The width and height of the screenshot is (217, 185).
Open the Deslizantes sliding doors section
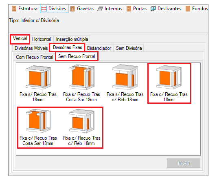point(166,9)
